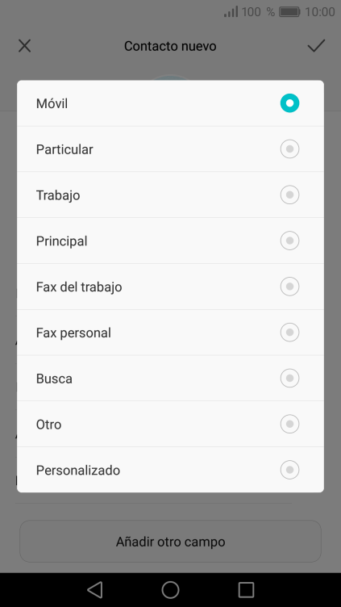This screenshot has height=607, width=341.
Task: Open recent apps square icon
Action: pyautogui.click(x=246, y=590)
